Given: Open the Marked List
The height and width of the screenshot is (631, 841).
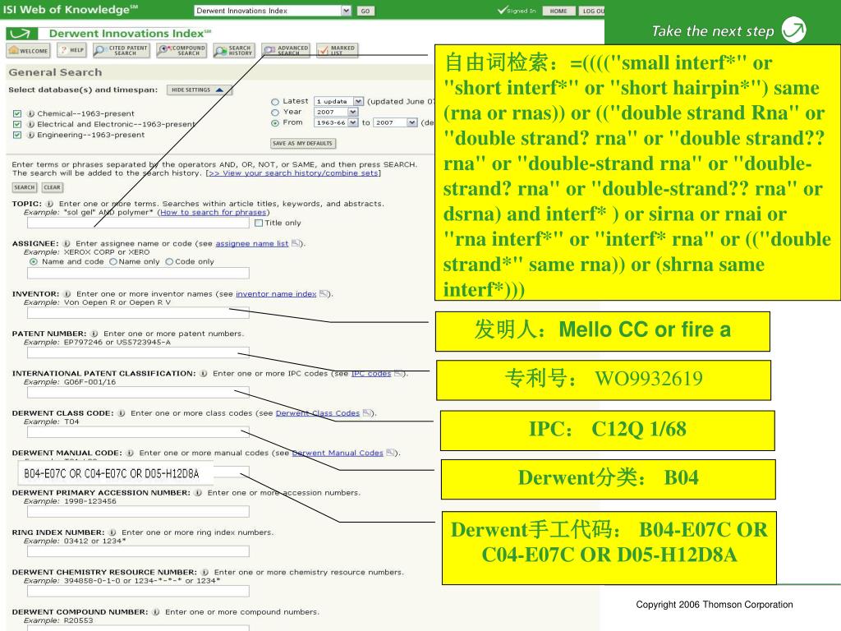Looking at the screenshot, I should click(337, 50).
